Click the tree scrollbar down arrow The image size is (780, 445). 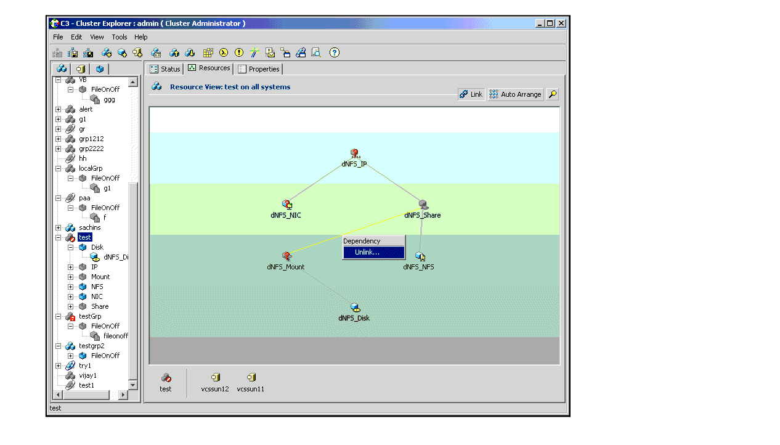(x=132, y=385)
